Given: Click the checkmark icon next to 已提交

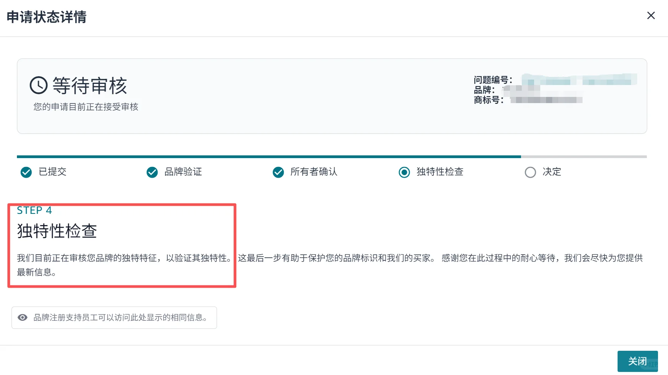Looking at the screenshot, I should 26,172.
